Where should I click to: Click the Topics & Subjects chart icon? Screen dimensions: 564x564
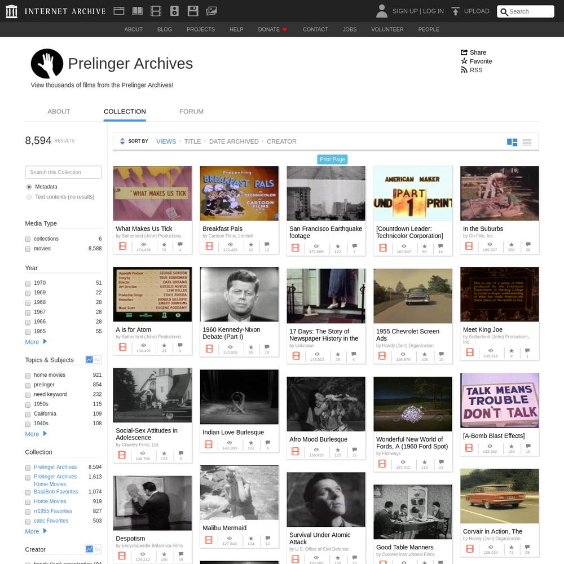(89, 360)
